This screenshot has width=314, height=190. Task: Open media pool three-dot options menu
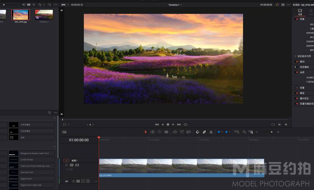pyautogui.click(x=56, y=5)
